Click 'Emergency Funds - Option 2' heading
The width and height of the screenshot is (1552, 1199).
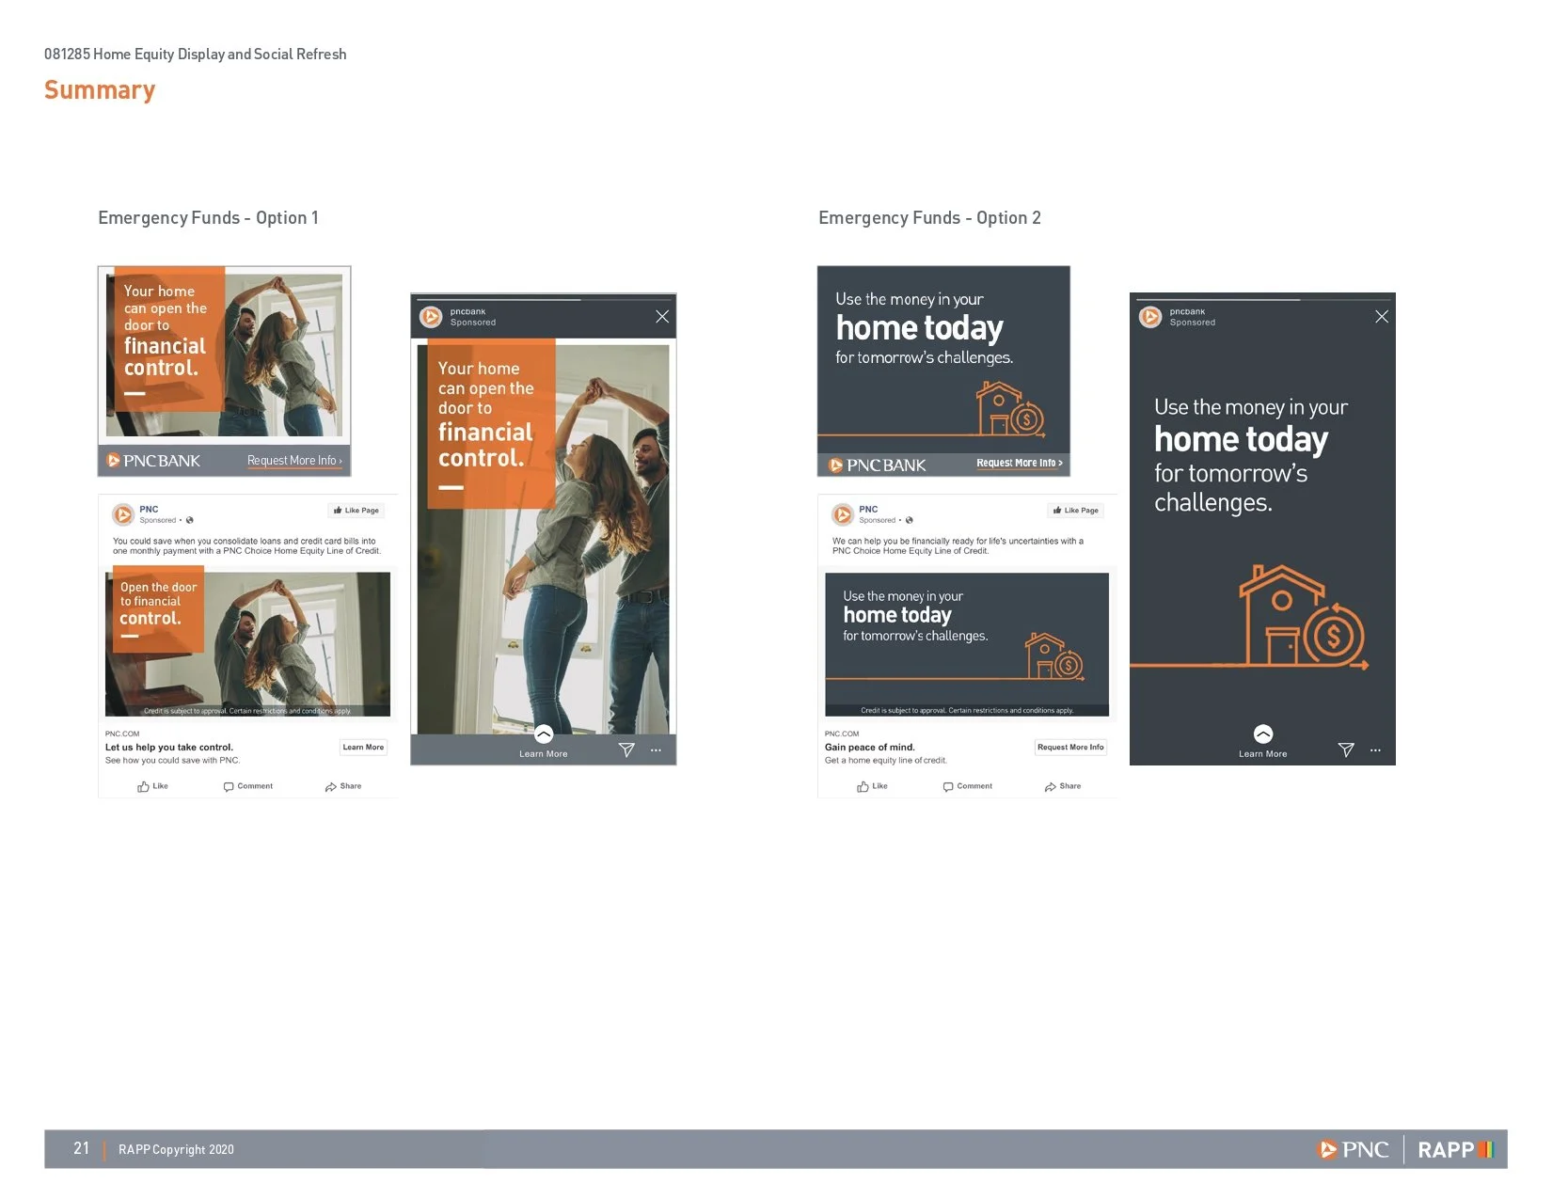(930, 218)
